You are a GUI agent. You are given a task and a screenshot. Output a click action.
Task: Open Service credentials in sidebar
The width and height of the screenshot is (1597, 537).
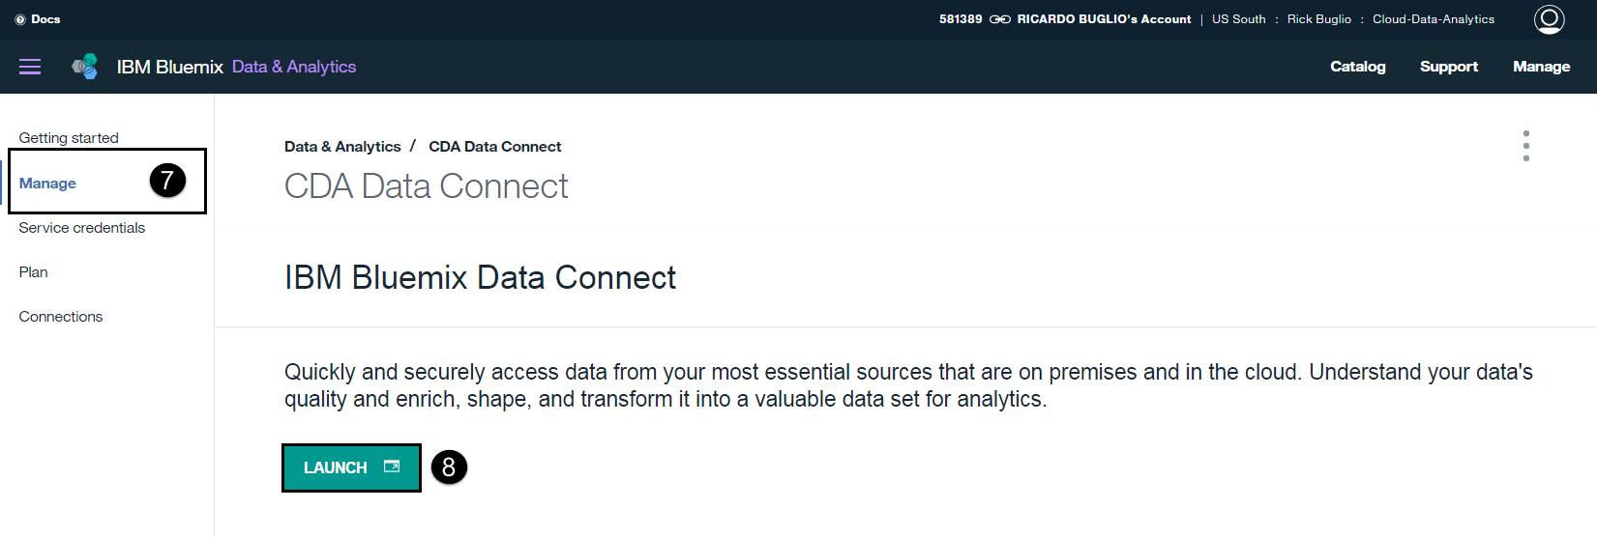tap(82, 228)
